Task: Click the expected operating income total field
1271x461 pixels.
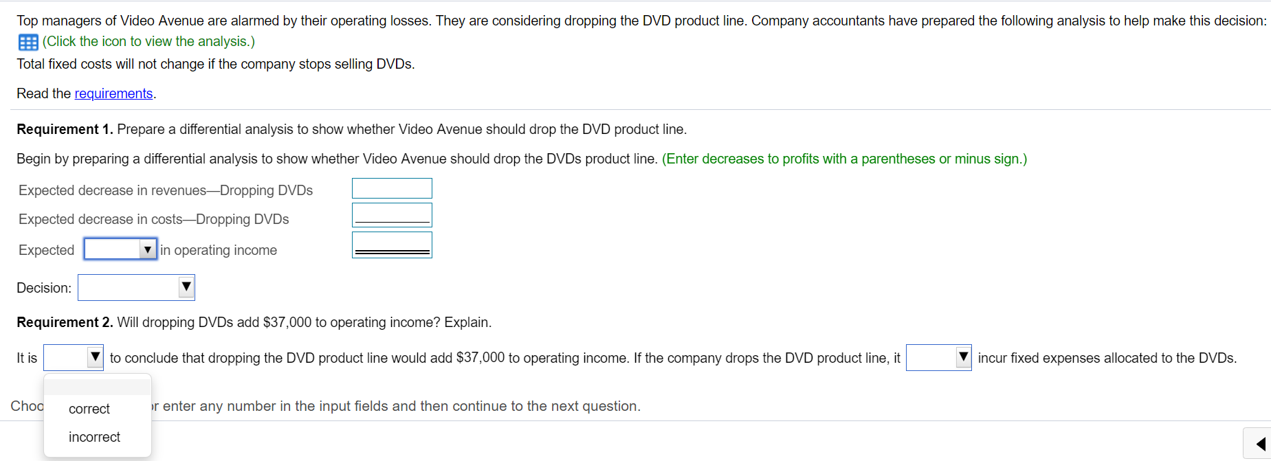Action: (391, 244)
